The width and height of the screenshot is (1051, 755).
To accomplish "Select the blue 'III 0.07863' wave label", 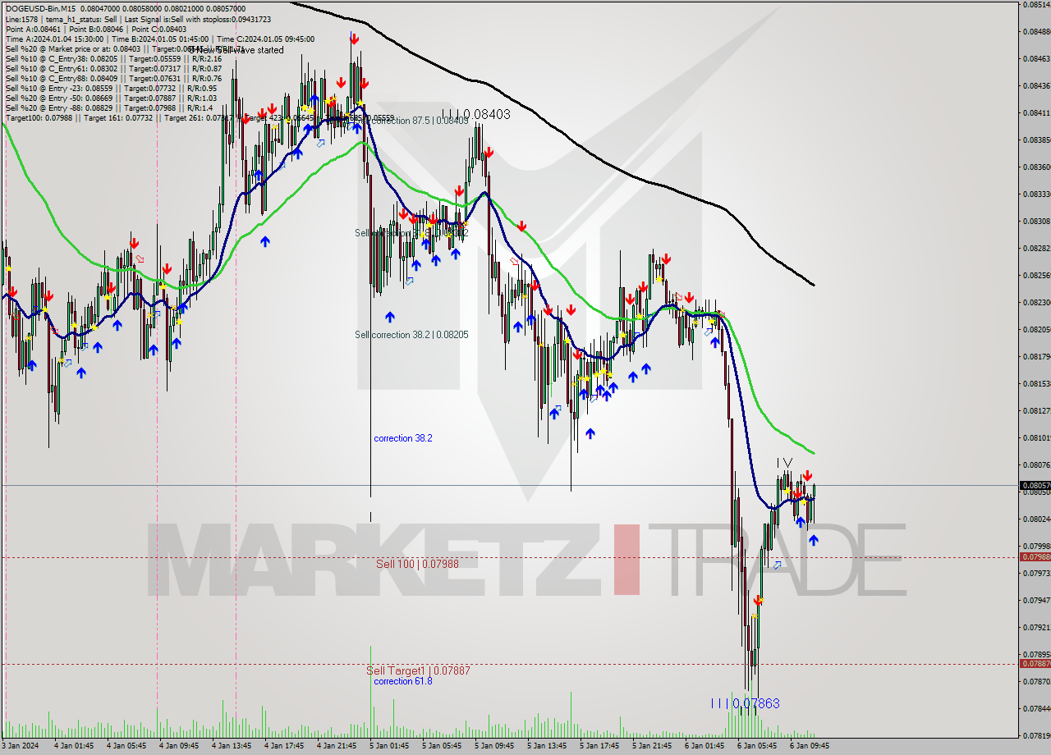I will point(745,703).
